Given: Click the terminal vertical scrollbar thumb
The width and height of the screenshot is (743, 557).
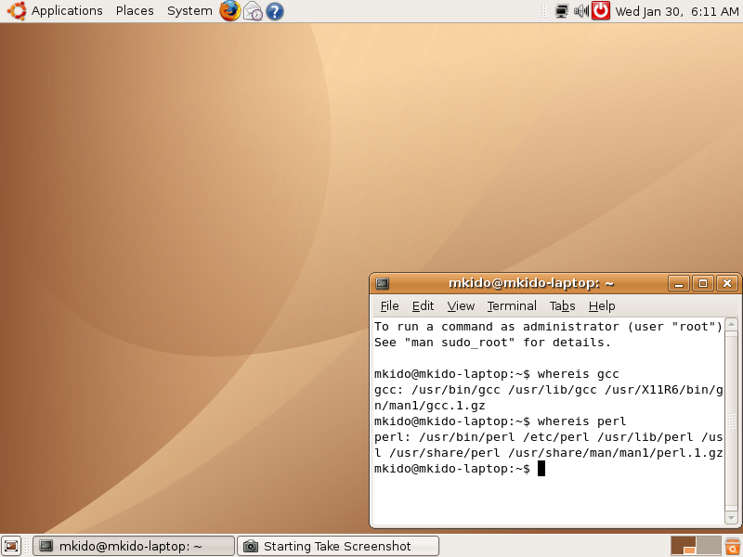Looking at the screenshot, I should click(731, 421).
